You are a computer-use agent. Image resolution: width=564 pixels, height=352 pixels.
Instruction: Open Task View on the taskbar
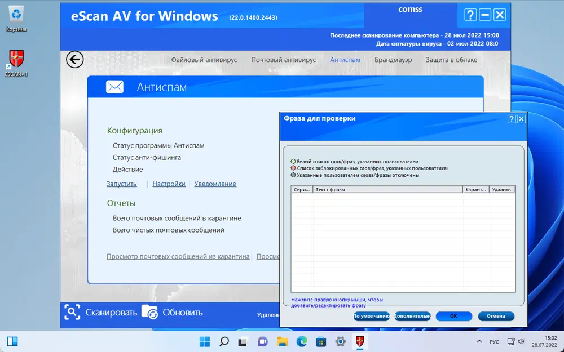243,341
